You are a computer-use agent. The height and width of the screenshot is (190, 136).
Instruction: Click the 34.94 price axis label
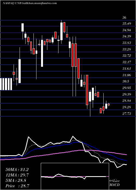[127, 30]
